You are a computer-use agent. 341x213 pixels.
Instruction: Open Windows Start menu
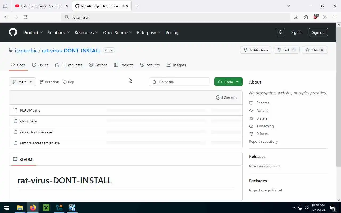(x=6, y=208)
